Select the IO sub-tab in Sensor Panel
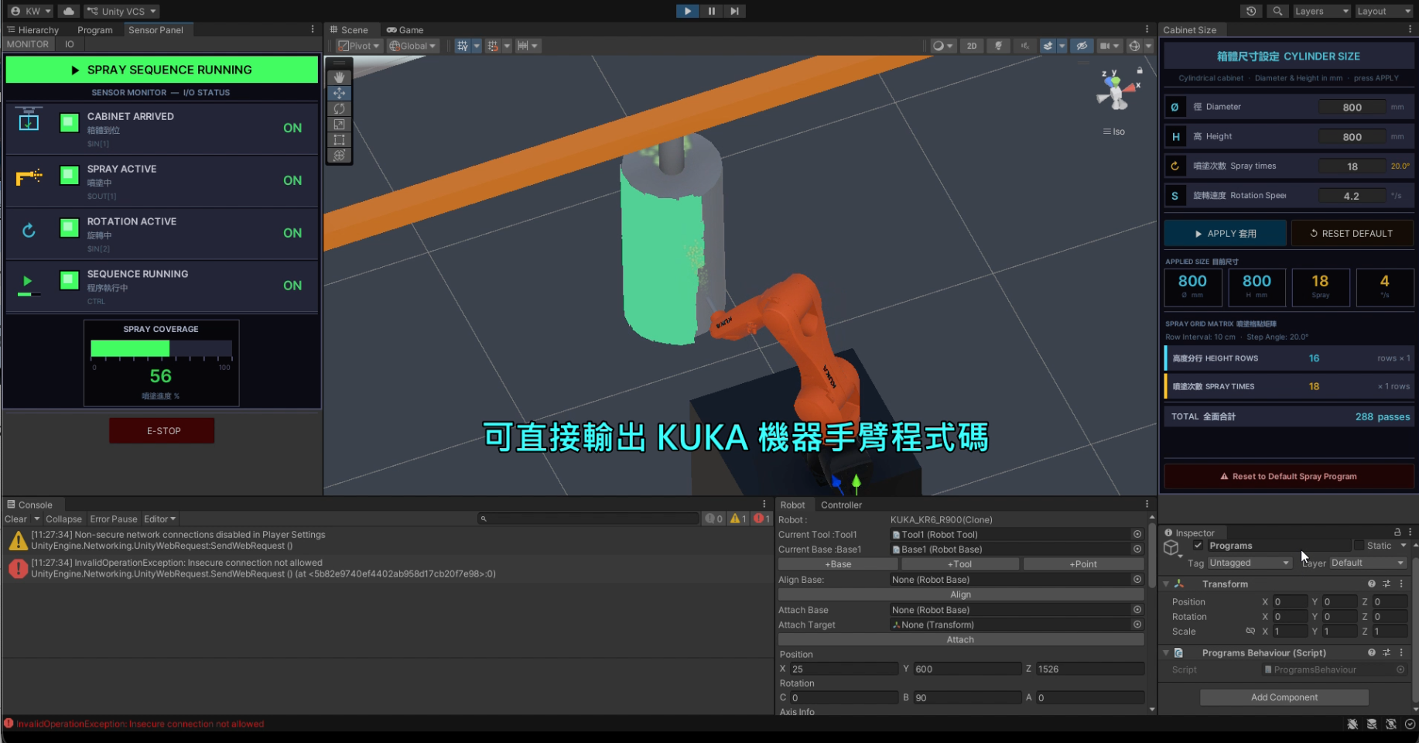 70,44
